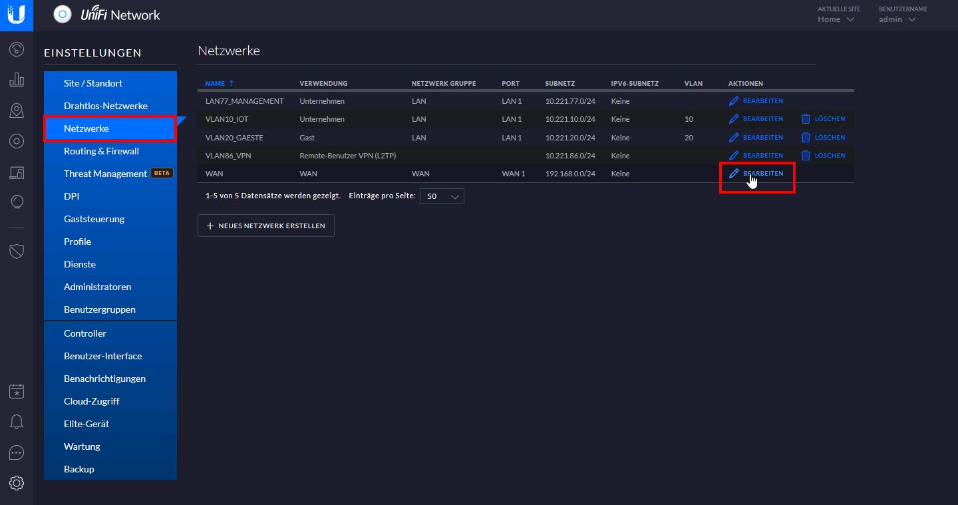The height and width of the screenshot is (505, 958).
Task: Click Gast usage cell of VLAN20_GAESTE
Action: [x=307, y=137]
